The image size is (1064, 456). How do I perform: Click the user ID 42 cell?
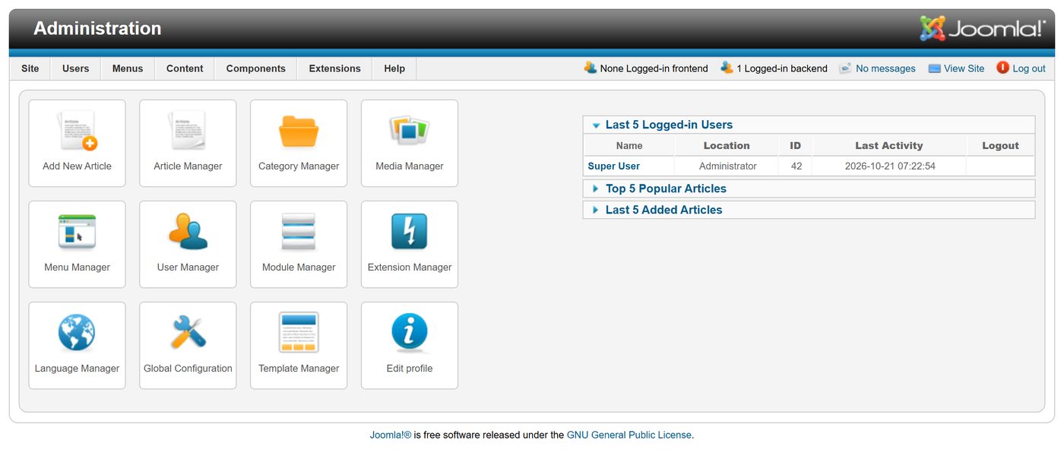pos(796,166)
